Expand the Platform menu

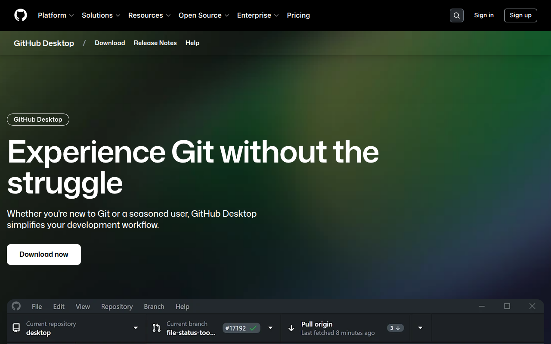(56, 15)
